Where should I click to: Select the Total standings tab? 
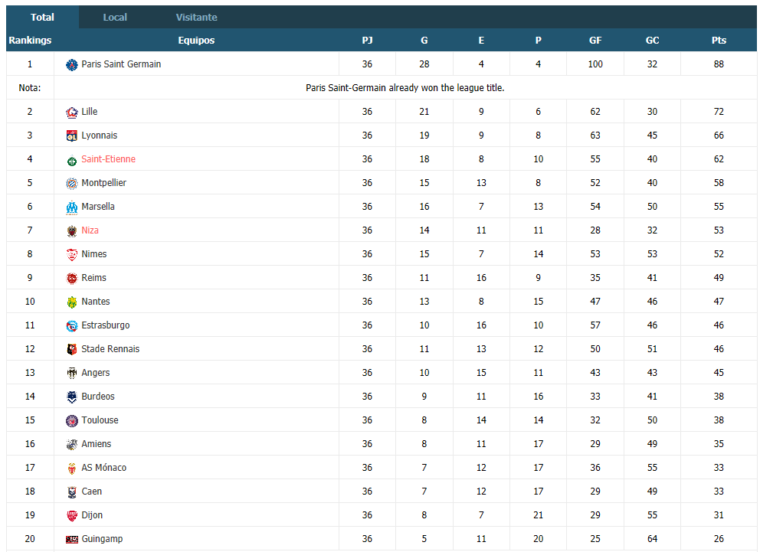(42, 17)
